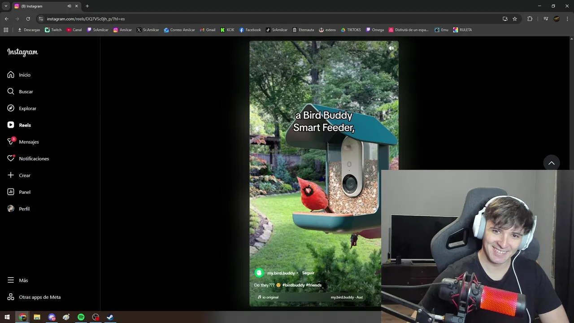Open Explorar compass page
This screenshot has width=574, height=323.
pyautogui.click(x=22, y=109)
